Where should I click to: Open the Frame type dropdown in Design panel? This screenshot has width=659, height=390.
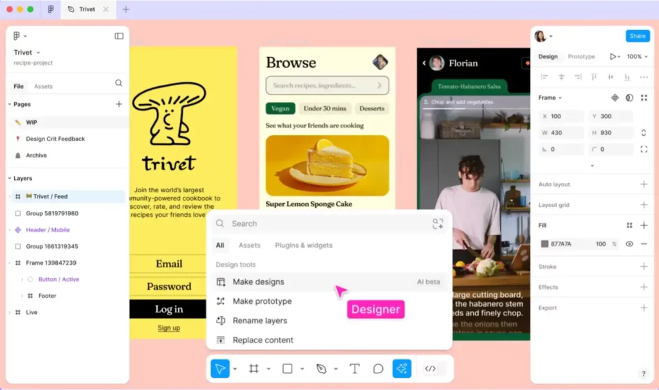click(x=550, y=98)
